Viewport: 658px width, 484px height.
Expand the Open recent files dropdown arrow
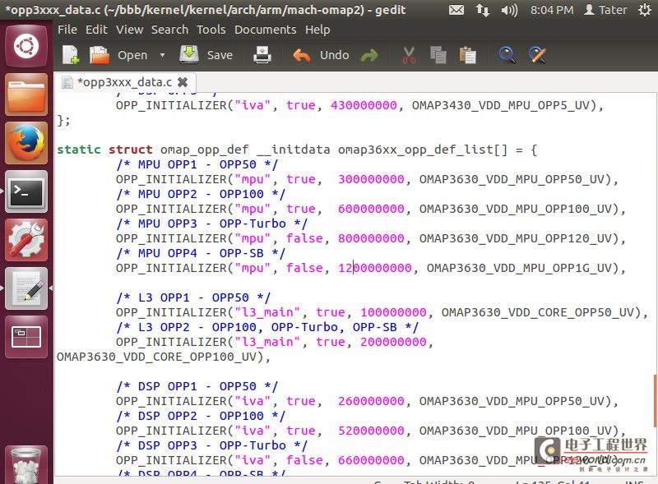(x=162, y=55)
